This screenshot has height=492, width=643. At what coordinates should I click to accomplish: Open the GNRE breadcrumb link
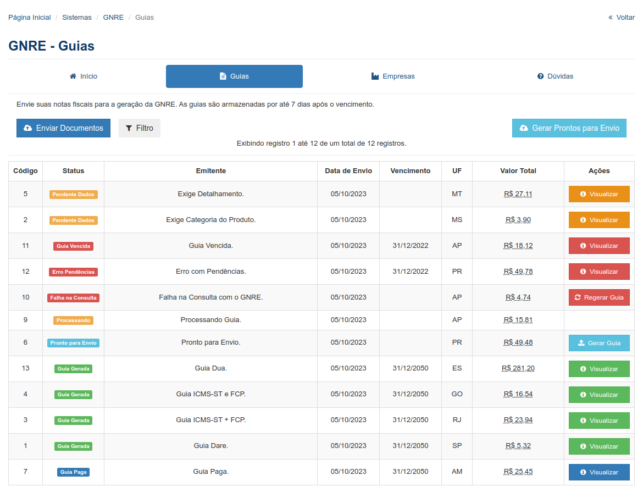[x=113, y=17]
